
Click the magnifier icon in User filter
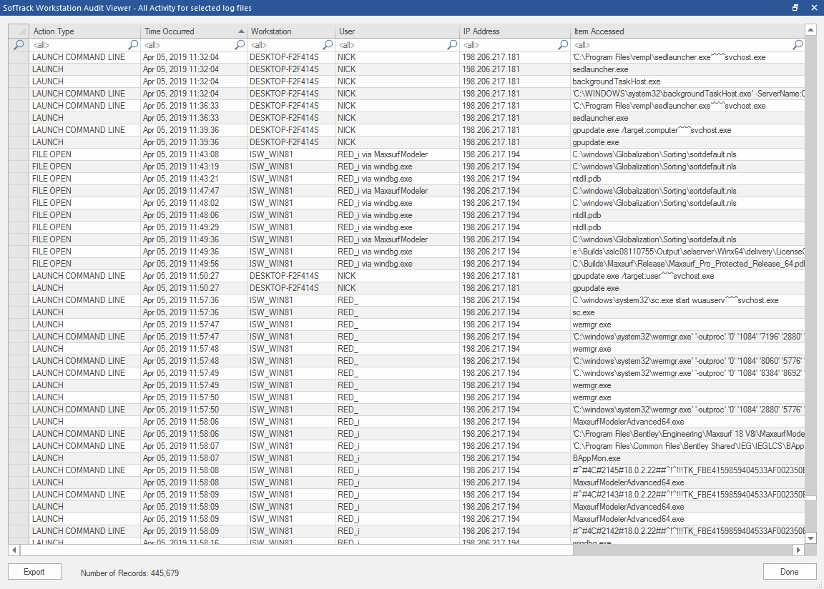(452, 44)
